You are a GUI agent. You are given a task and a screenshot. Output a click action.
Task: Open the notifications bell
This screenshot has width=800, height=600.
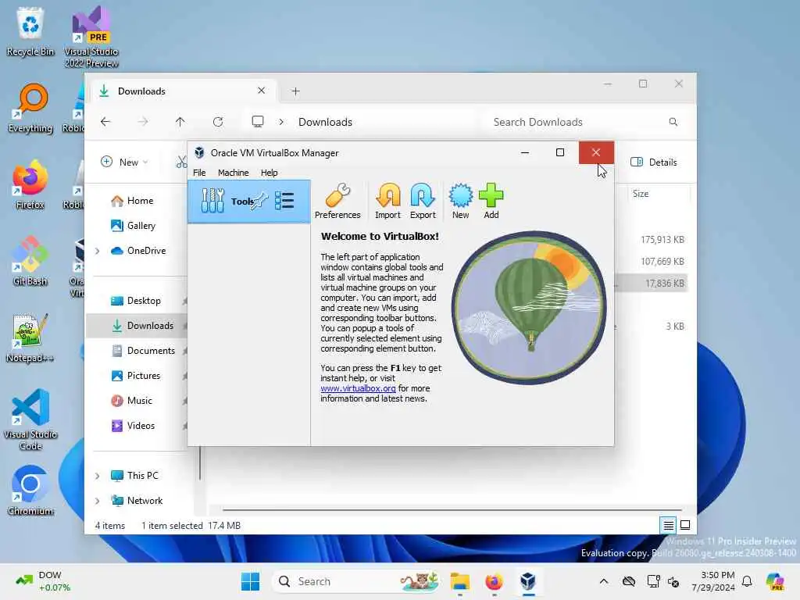(747, 581)
